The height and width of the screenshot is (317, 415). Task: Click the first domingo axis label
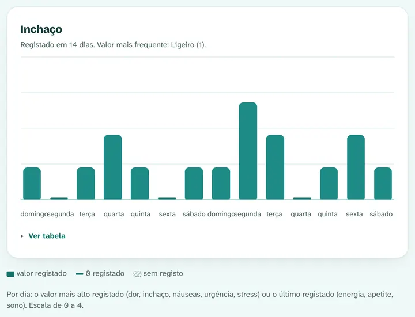click(34, 214)
